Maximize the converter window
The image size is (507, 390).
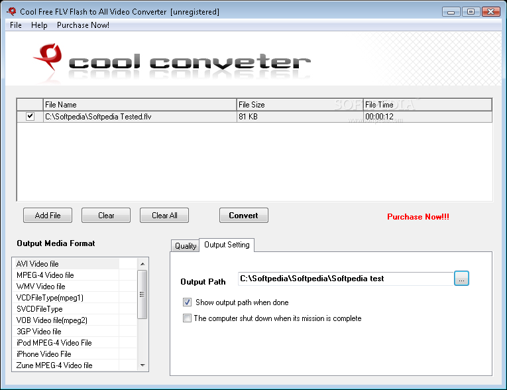coord(471,12)
